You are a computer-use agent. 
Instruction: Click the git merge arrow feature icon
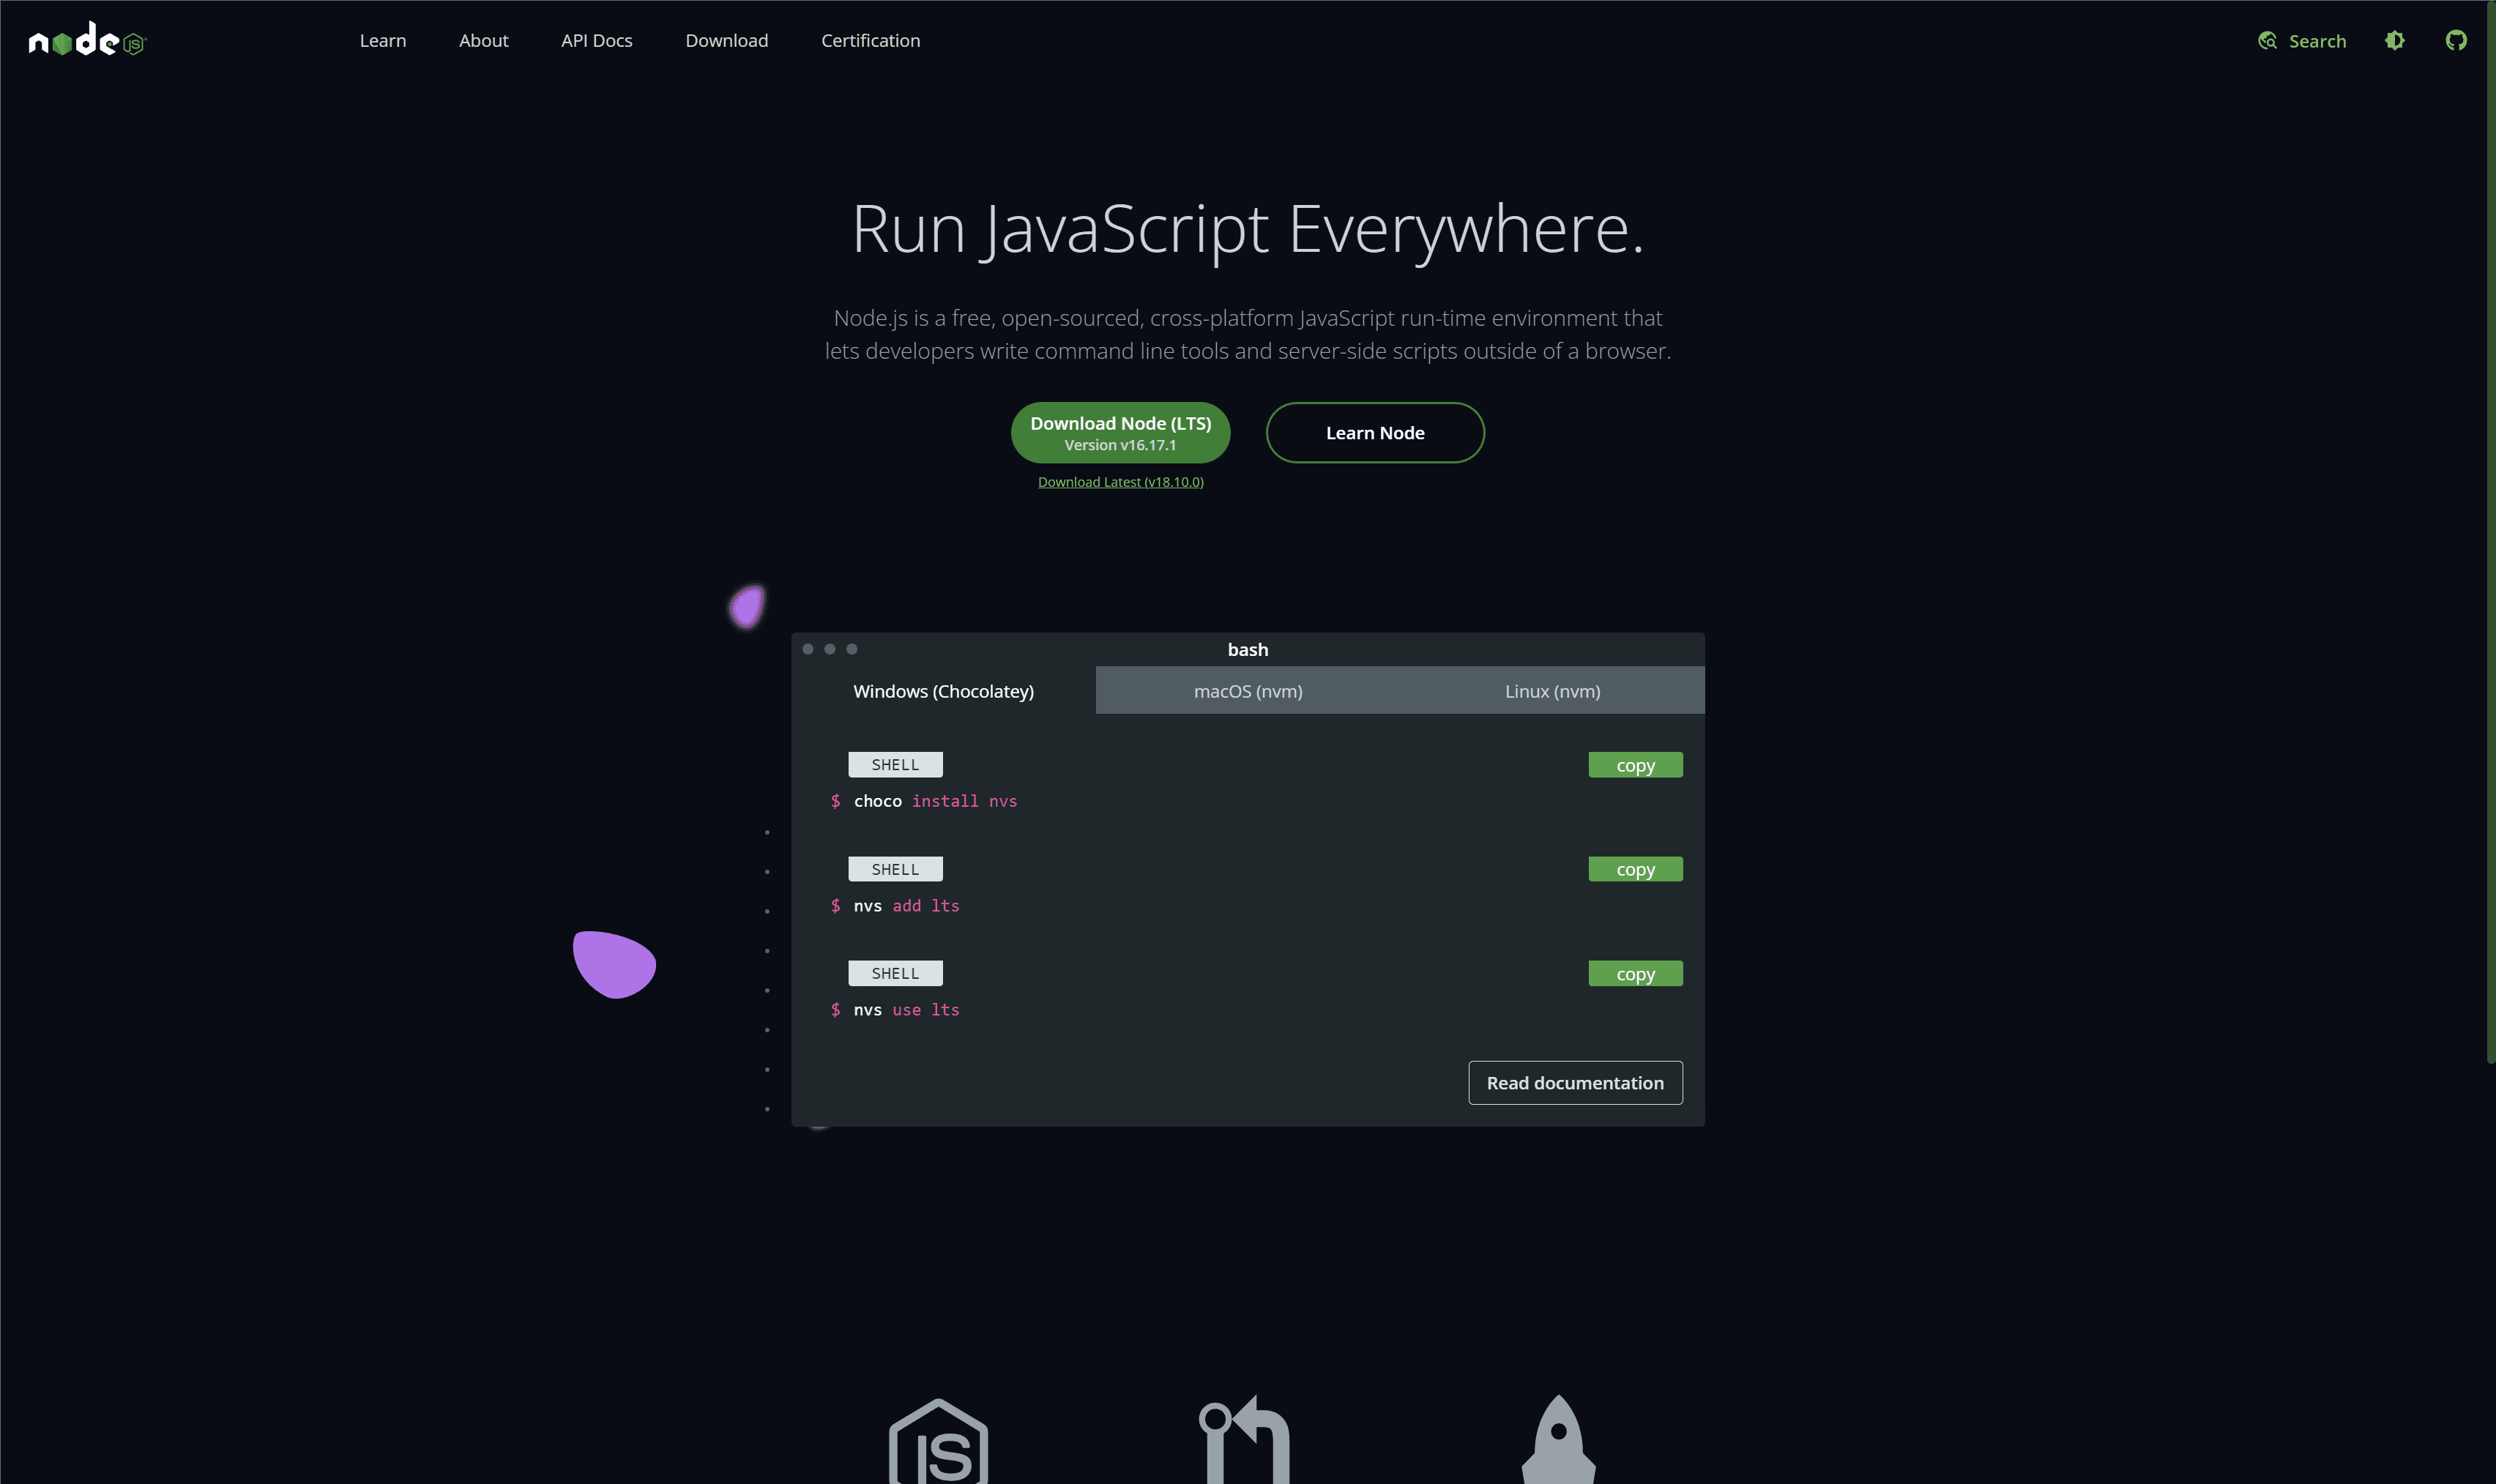(x=1245, y=1440)
